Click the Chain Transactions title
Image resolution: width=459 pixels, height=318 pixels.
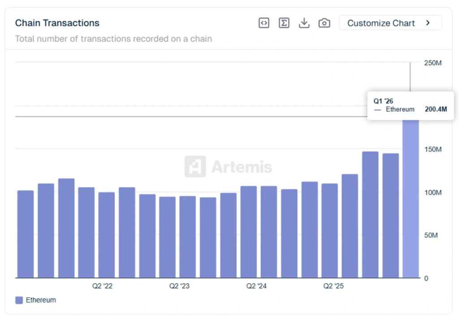pos(57,23)
